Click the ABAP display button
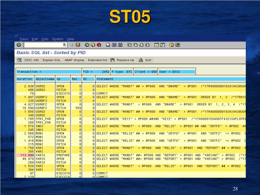Viewport: 260px width, 195px height. pos(74,60)
